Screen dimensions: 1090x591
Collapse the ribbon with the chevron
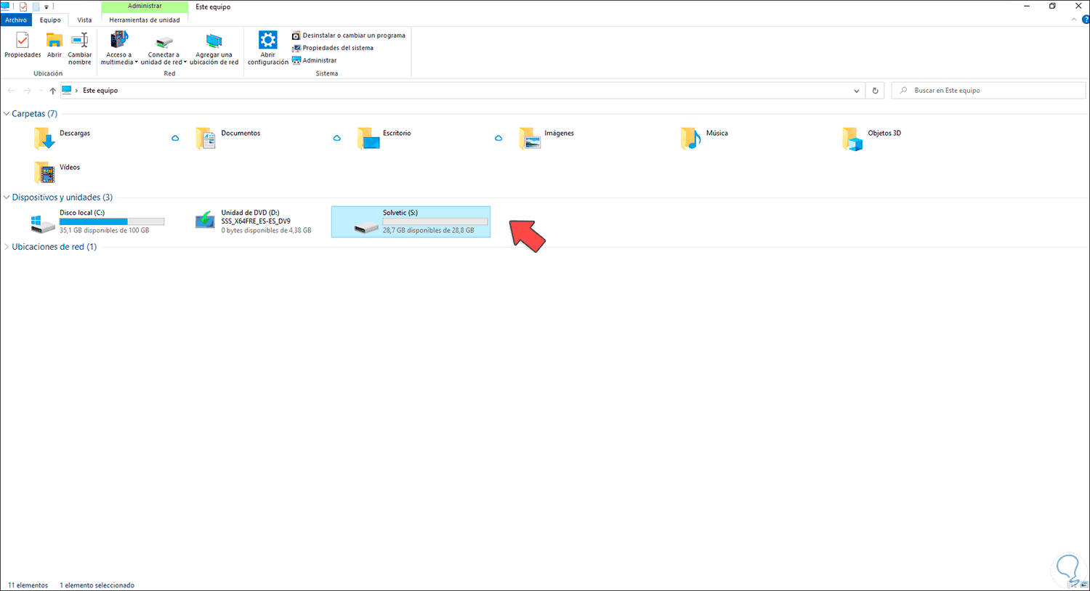click(1074, 20)
